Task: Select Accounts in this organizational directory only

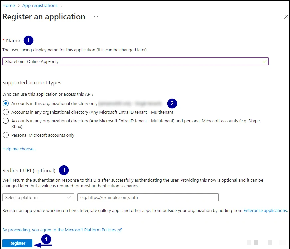Action: click(6, 103)
